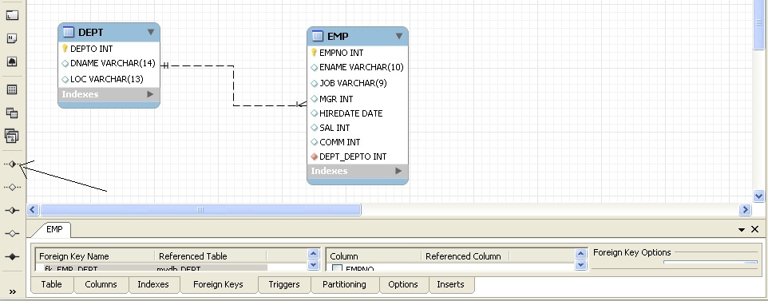The width and height of the screenshot is (768, 301).
Task: Choose n:m identifying relationship tool
Action: pos(12,256)
